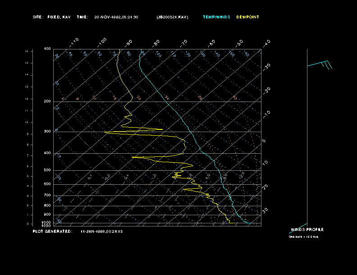Click the 100 pressure label at top
This screenshot has height=275, width=357.
[47, 49]
